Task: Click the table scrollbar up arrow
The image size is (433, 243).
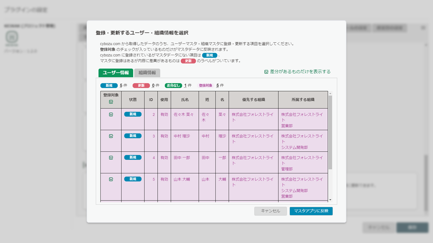Action: pyautogui.click(x=331, y=93)
